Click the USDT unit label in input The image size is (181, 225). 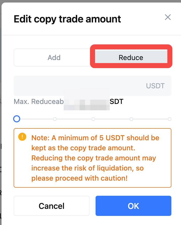click(155, 86)
